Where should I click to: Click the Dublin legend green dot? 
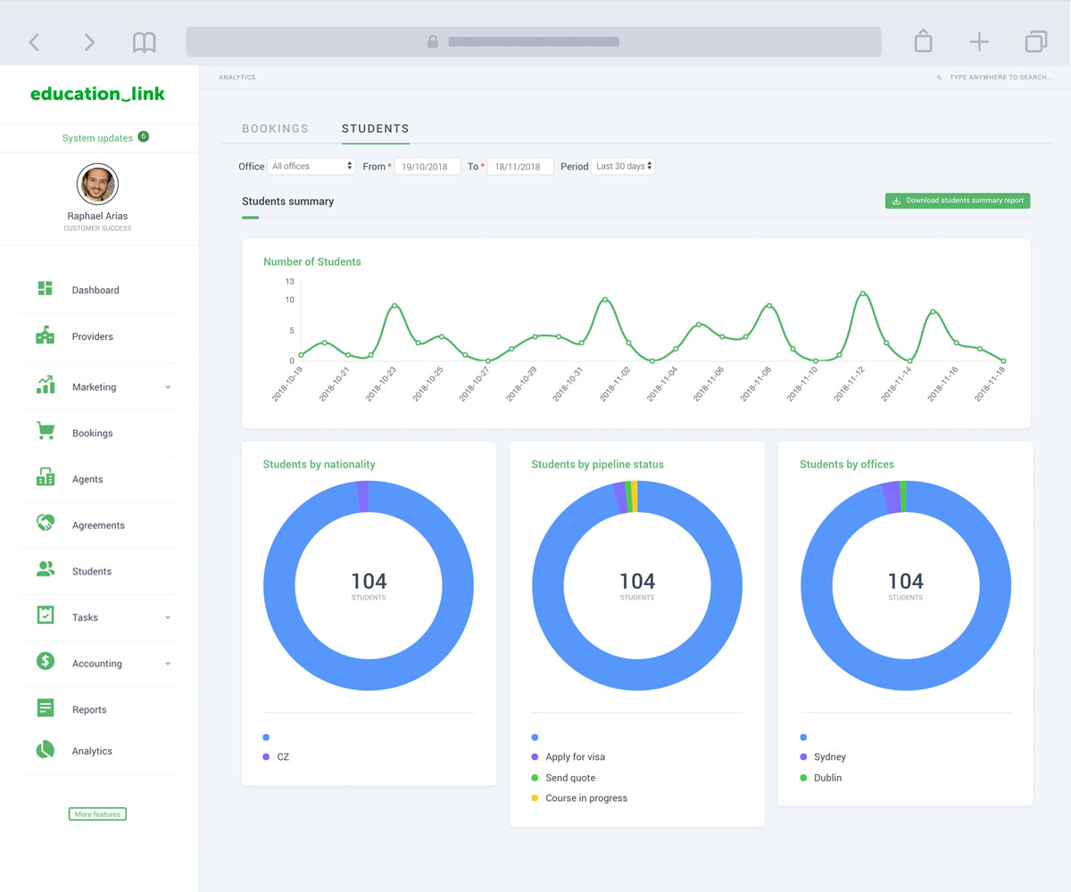pos(803,778)
